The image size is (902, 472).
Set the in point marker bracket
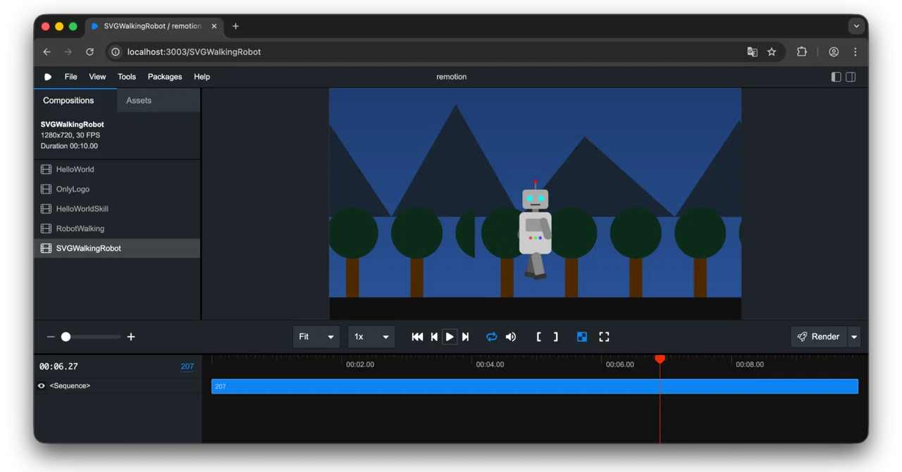(x=538, y=337)
